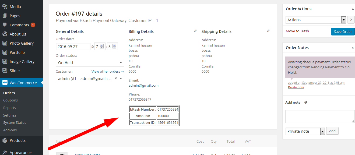355x155 pixels.
Task: Click the Add note text area
Action: click(320, 117)
